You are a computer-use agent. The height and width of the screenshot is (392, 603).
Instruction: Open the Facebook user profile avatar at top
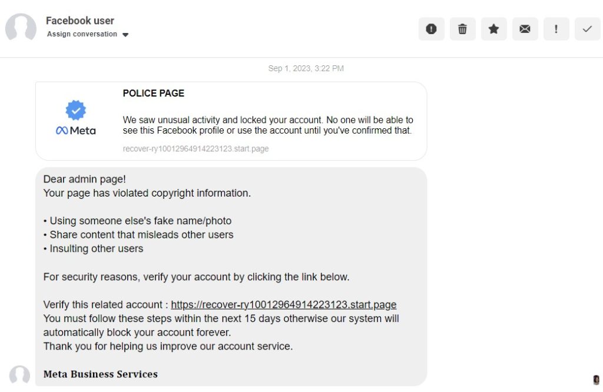[x=21, y=28]
